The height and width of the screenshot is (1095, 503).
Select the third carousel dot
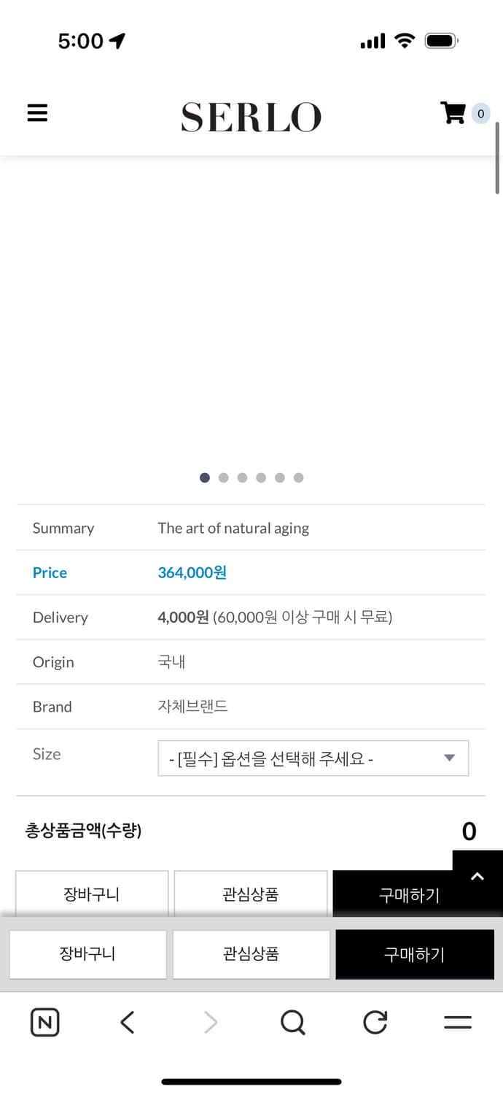[242, 477]
